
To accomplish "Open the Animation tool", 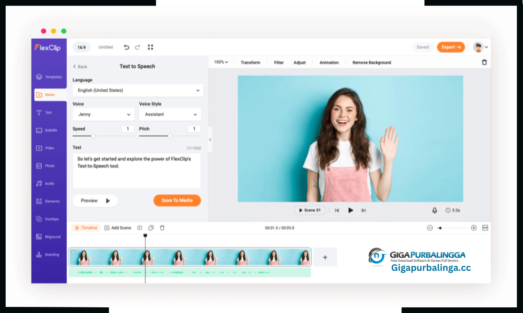I will [x=329, y=63].
